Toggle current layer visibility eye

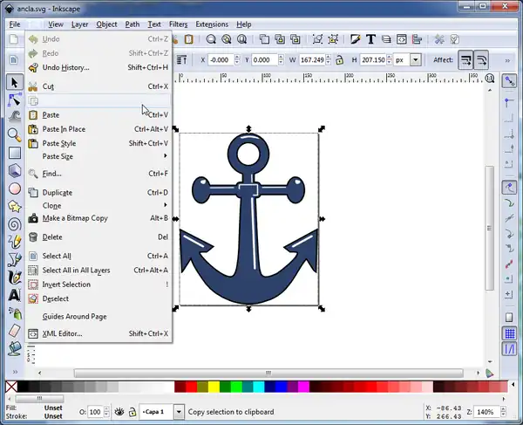click(x=119, y=412)
